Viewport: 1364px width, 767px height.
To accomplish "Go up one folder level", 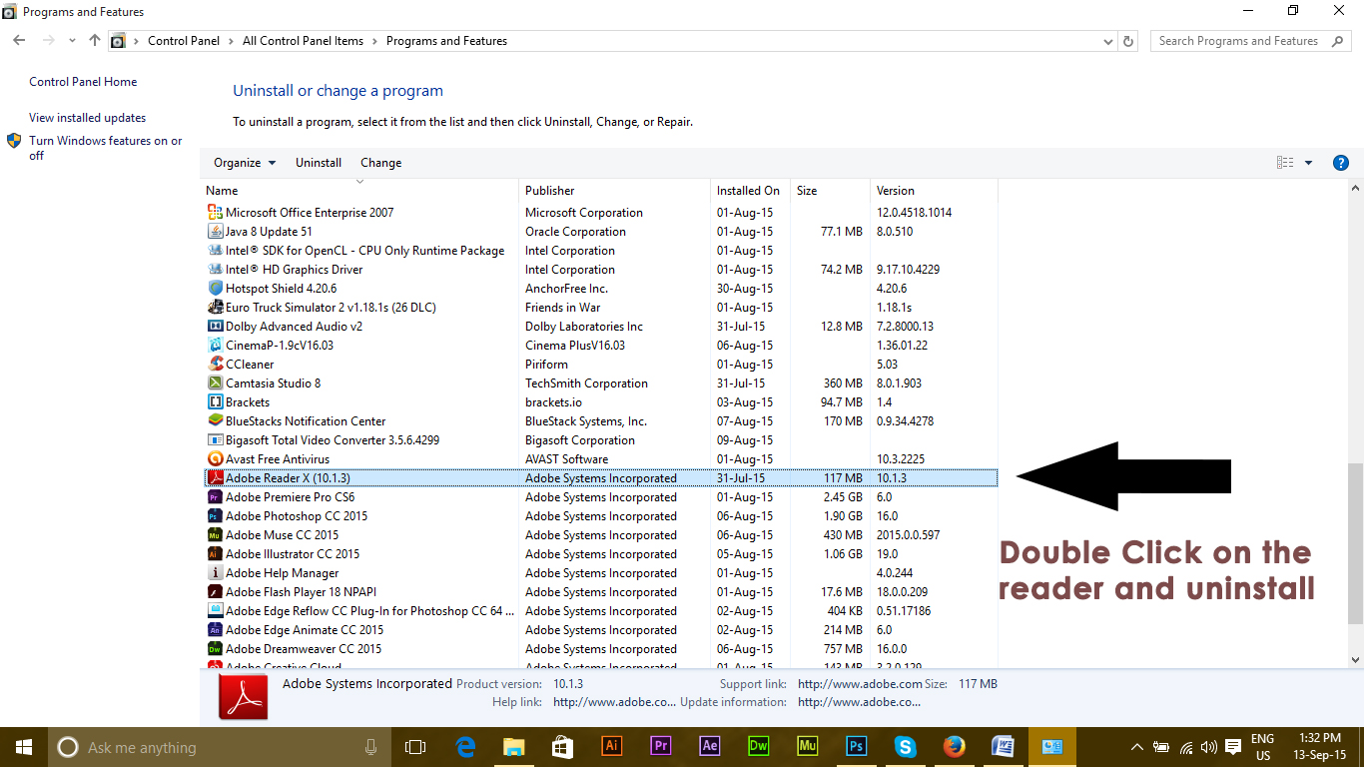I will (95, 41).
